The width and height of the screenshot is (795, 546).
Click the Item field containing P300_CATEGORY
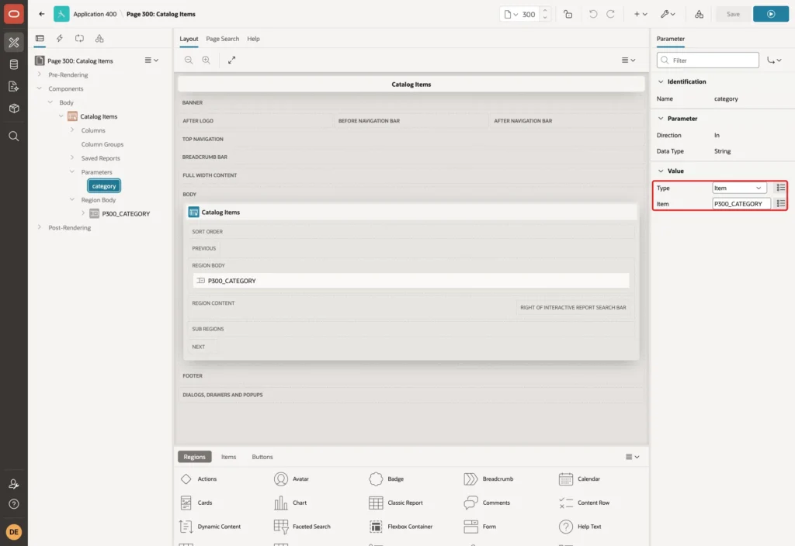[x=741, y=204]
